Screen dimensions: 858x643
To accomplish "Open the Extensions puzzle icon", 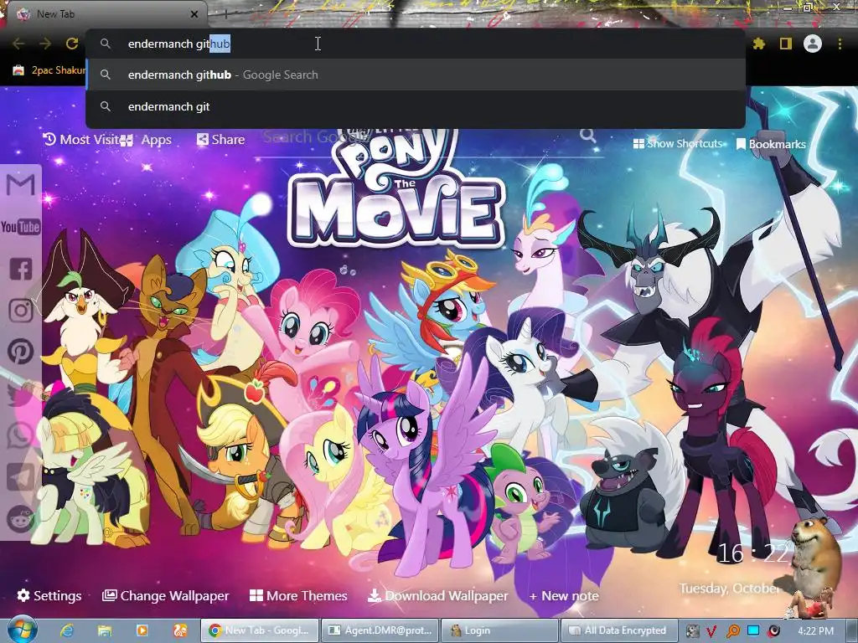I will click(x=758, y=44).
